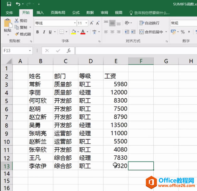The width and height of the screenshot is (197, 191).
Task: Click the Name Box showing F13
Action: pos(15,51)
